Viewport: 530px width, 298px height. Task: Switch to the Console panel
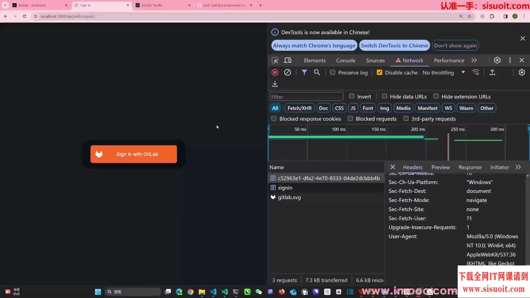click(x=346, y=60)
